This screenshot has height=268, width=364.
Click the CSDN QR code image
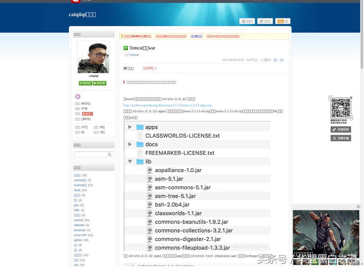pyautogui.click(x=341, y=108)
